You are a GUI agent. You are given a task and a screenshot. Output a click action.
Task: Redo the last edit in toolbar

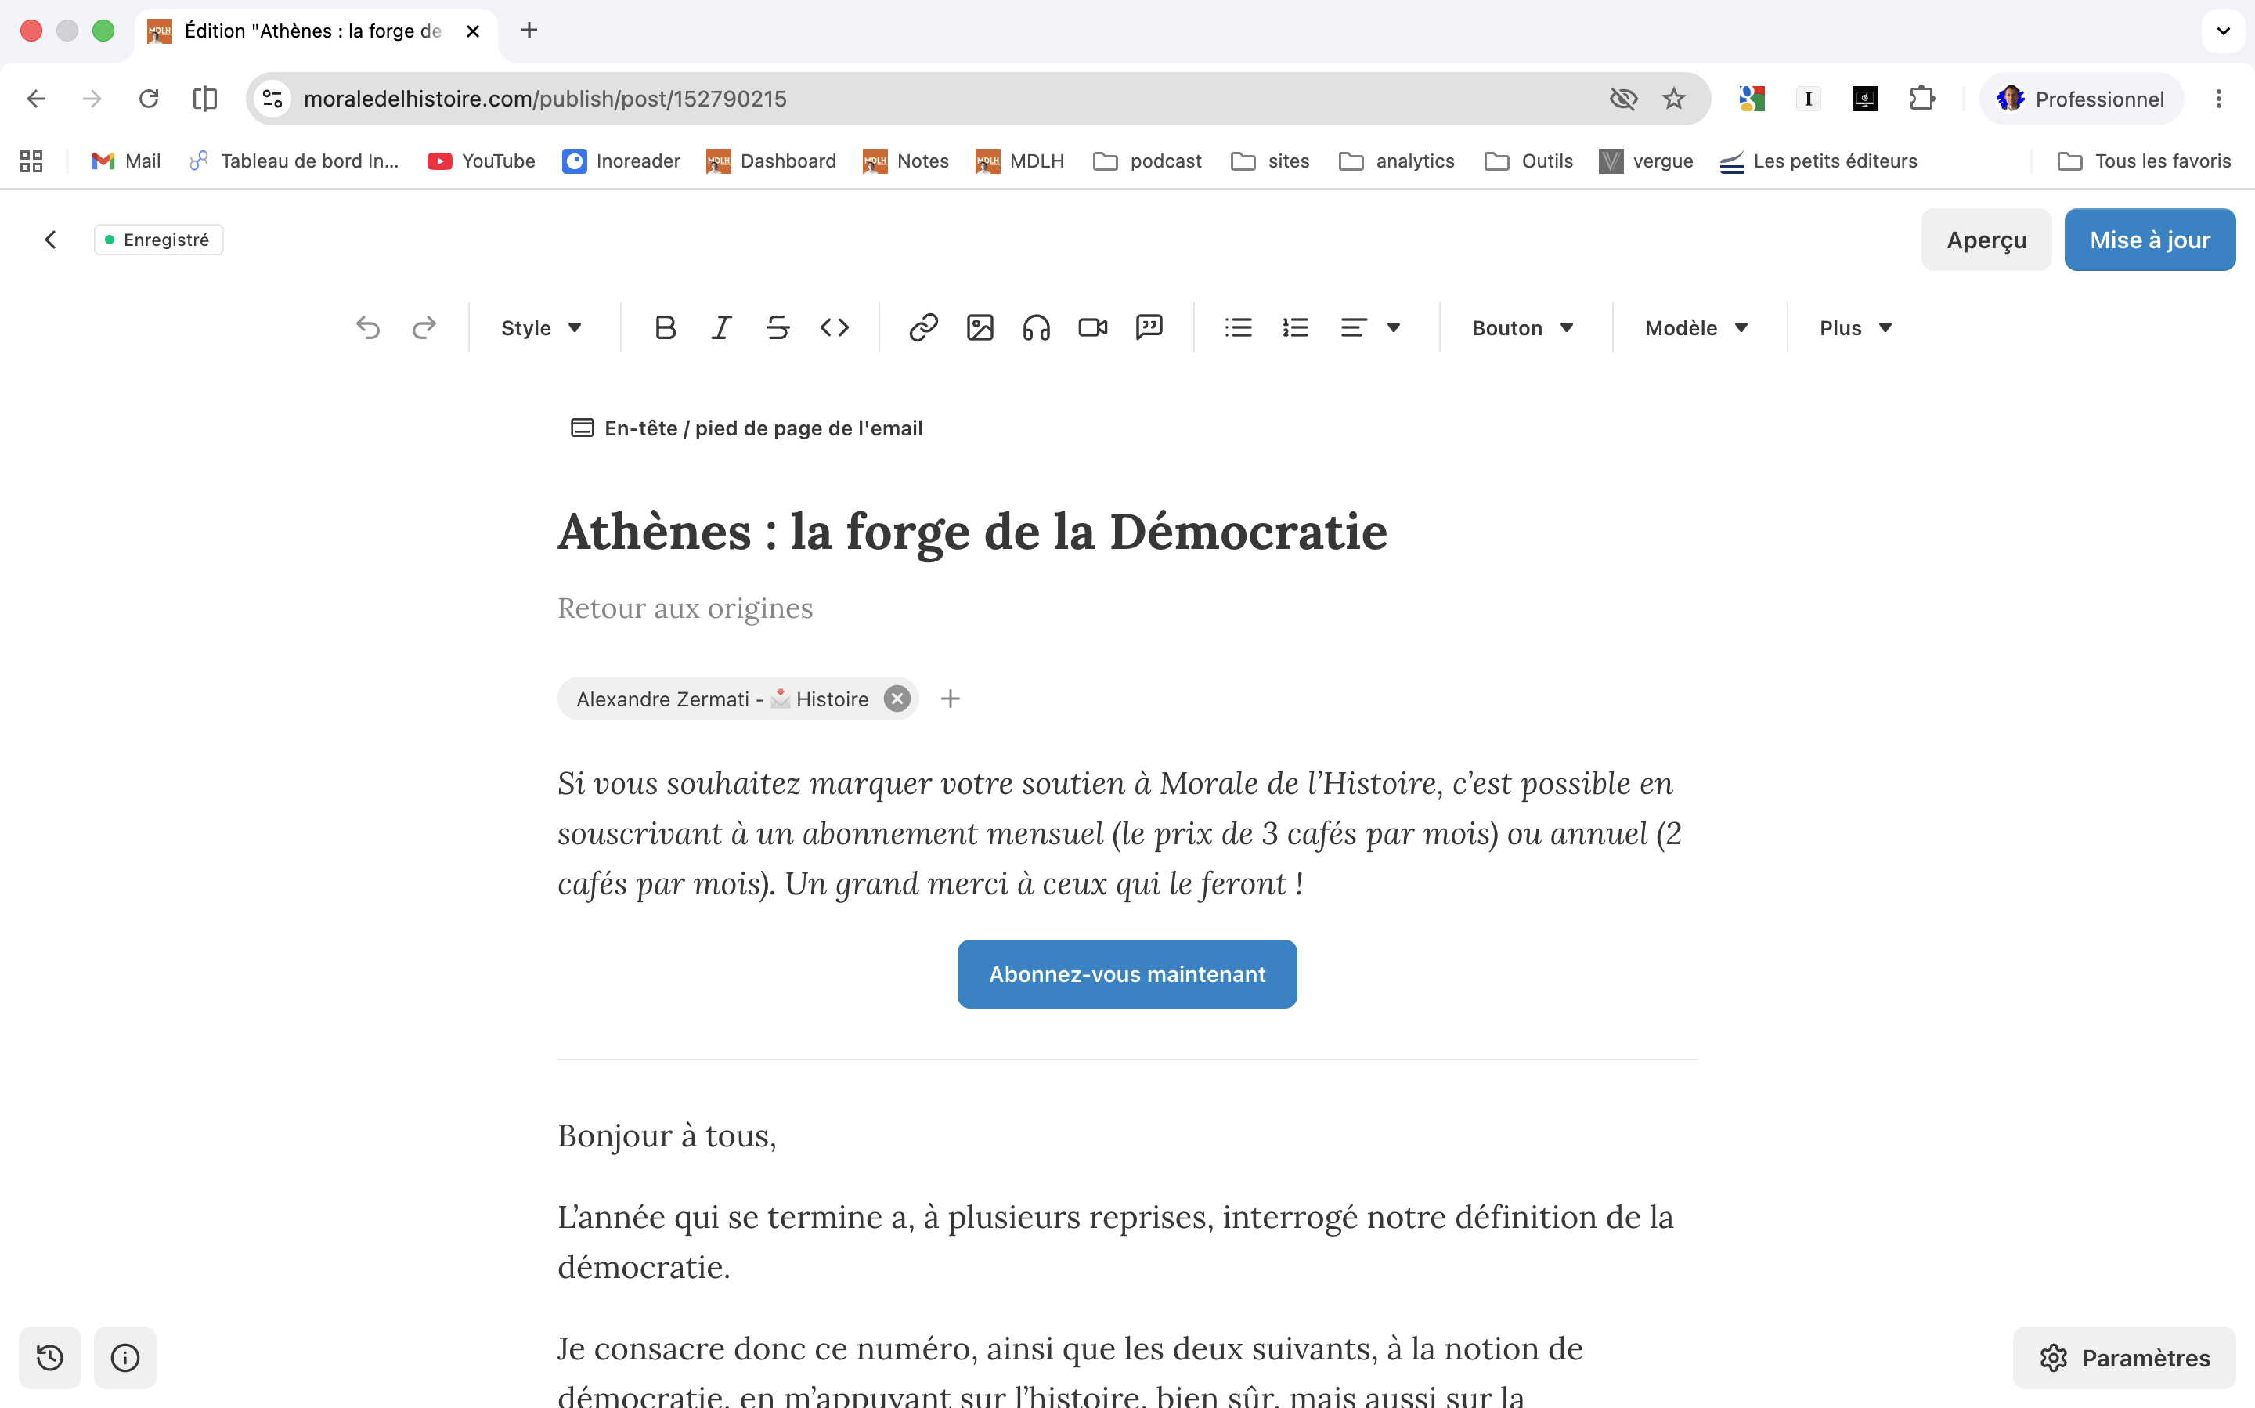(424, 328)
